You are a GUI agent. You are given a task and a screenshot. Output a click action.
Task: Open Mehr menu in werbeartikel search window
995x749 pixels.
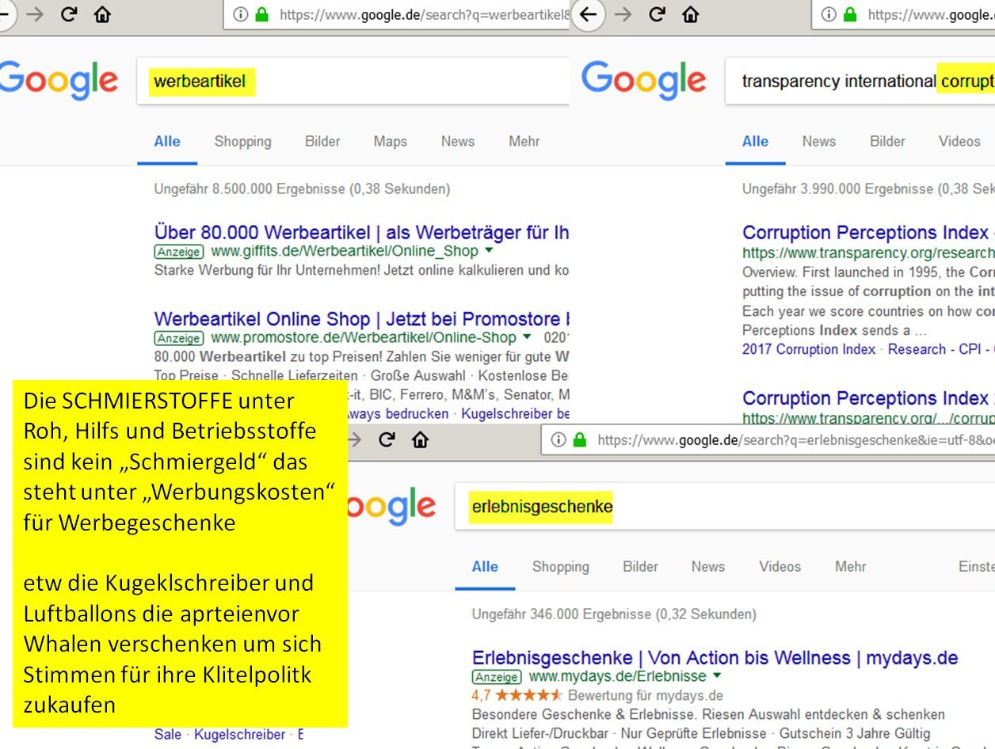(x=524, y=142)
